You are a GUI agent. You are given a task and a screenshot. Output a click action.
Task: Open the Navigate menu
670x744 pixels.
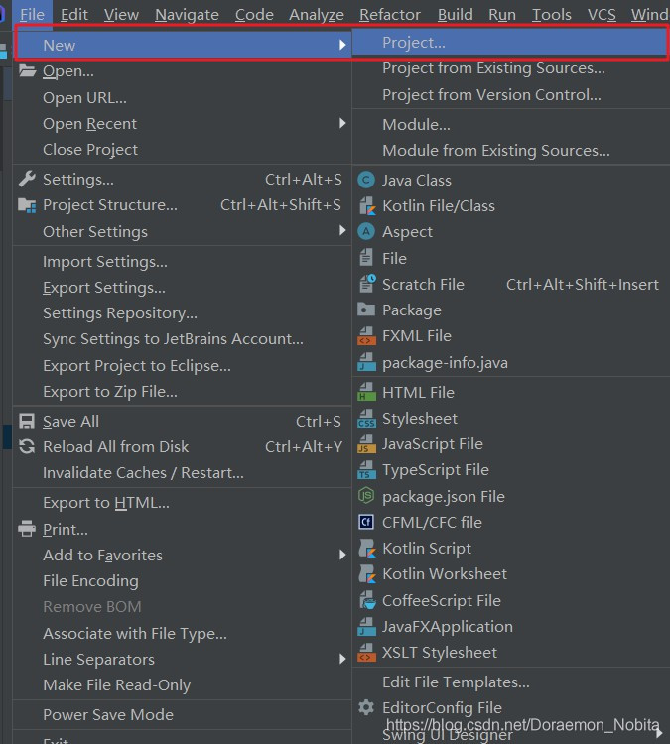click(187, 14)
